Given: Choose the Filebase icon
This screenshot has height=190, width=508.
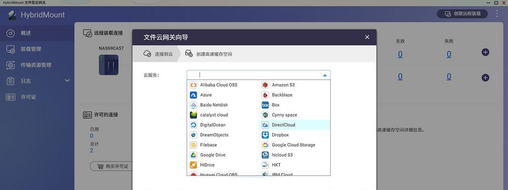Looking at the screenshot, I should tap(193, 145).
